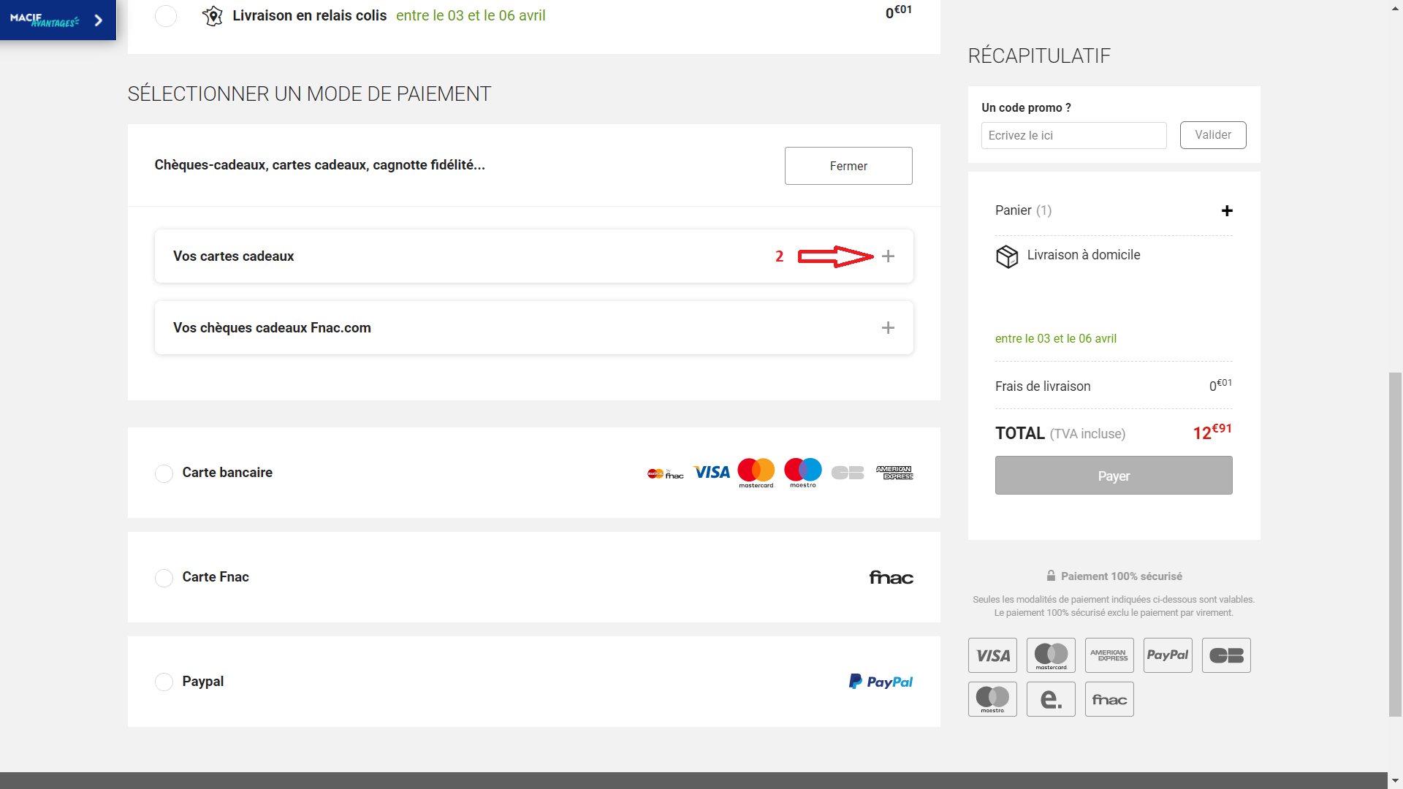
Task: Click the promo code input field
Action: [1073, 136]
